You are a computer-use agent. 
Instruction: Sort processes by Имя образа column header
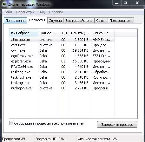click(24, 33)
